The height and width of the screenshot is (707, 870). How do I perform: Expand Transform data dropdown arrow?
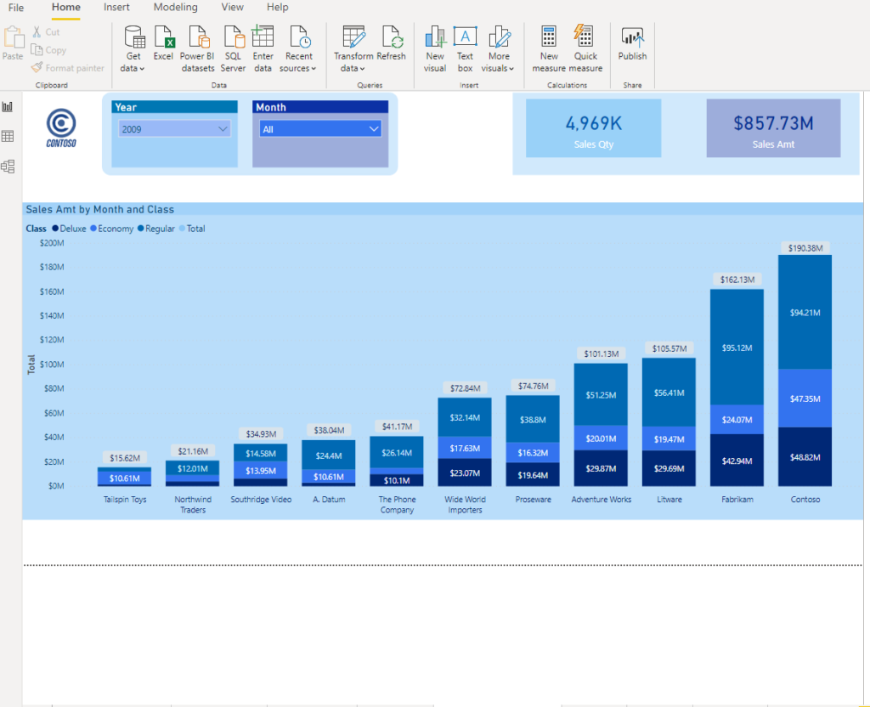(362, 69)
